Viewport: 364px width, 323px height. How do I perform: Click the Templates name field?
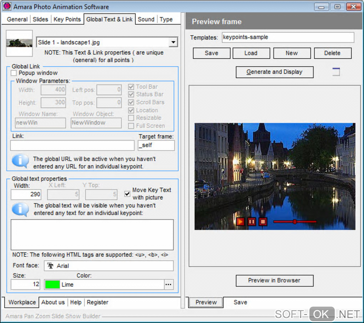288,37
